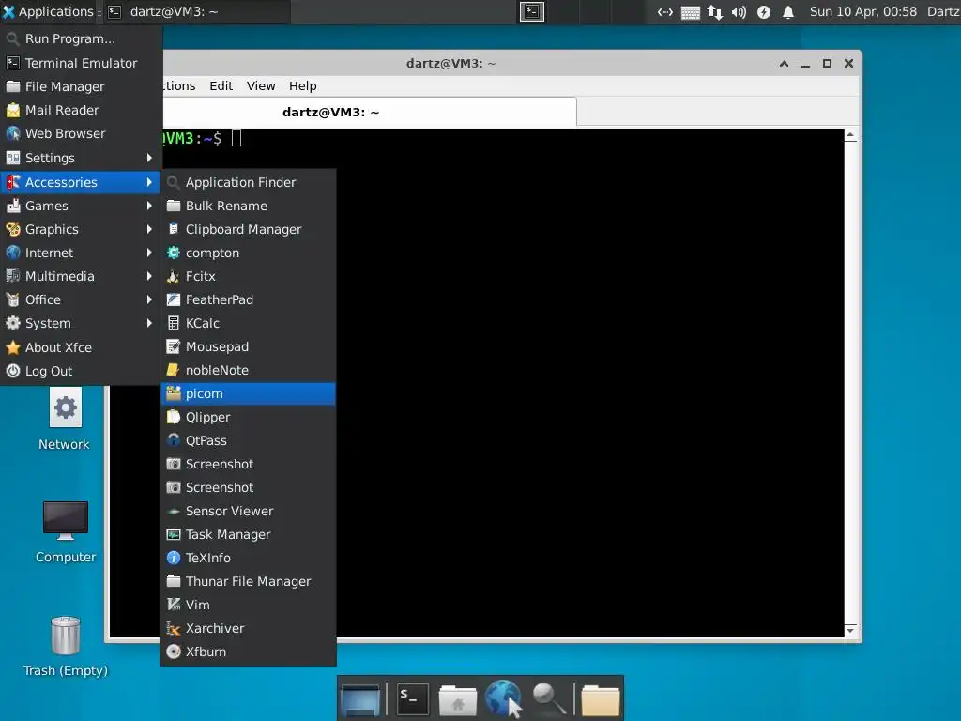This screenshot has height=721, width=961.
Task: Click the Dartz user label in panel
Action: click(x=943, y=11)
